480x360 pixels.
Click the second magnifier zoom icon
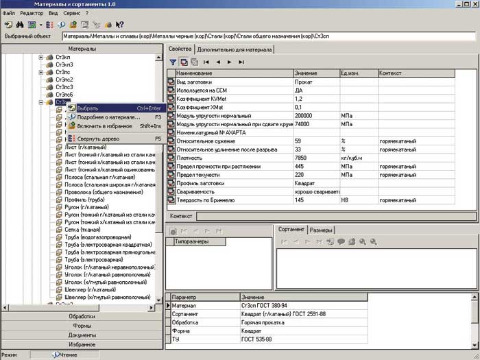tap(373, 242)
